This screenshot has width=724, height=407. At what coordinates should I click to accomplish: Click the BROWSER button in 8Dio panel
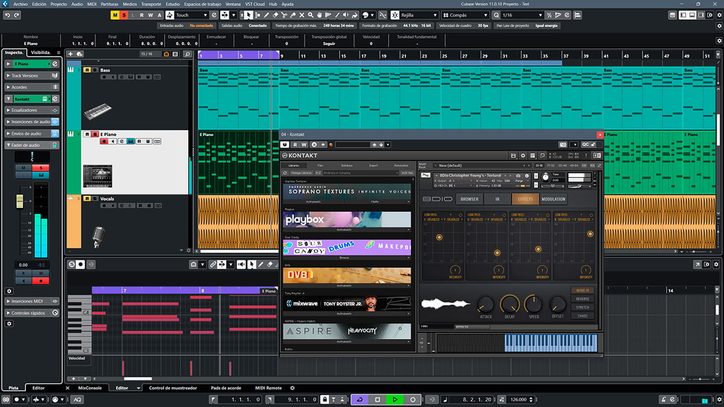tap(469, 199)
